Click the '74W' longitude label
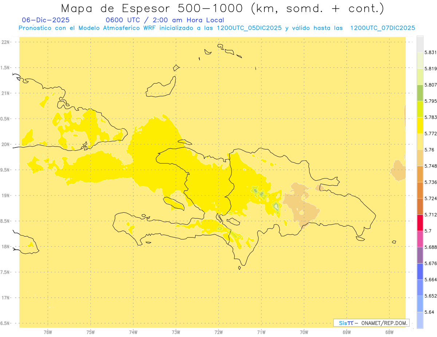 click(133, 332)
